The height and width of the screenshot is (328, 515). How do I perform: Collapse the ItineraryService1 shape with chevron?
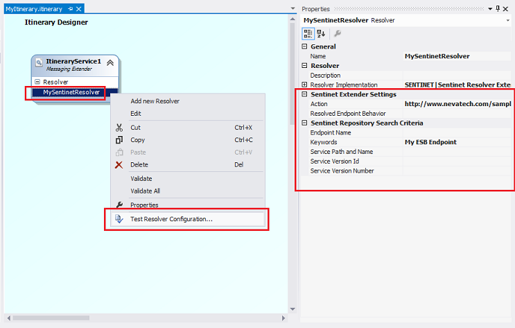[x=110, y=62]
